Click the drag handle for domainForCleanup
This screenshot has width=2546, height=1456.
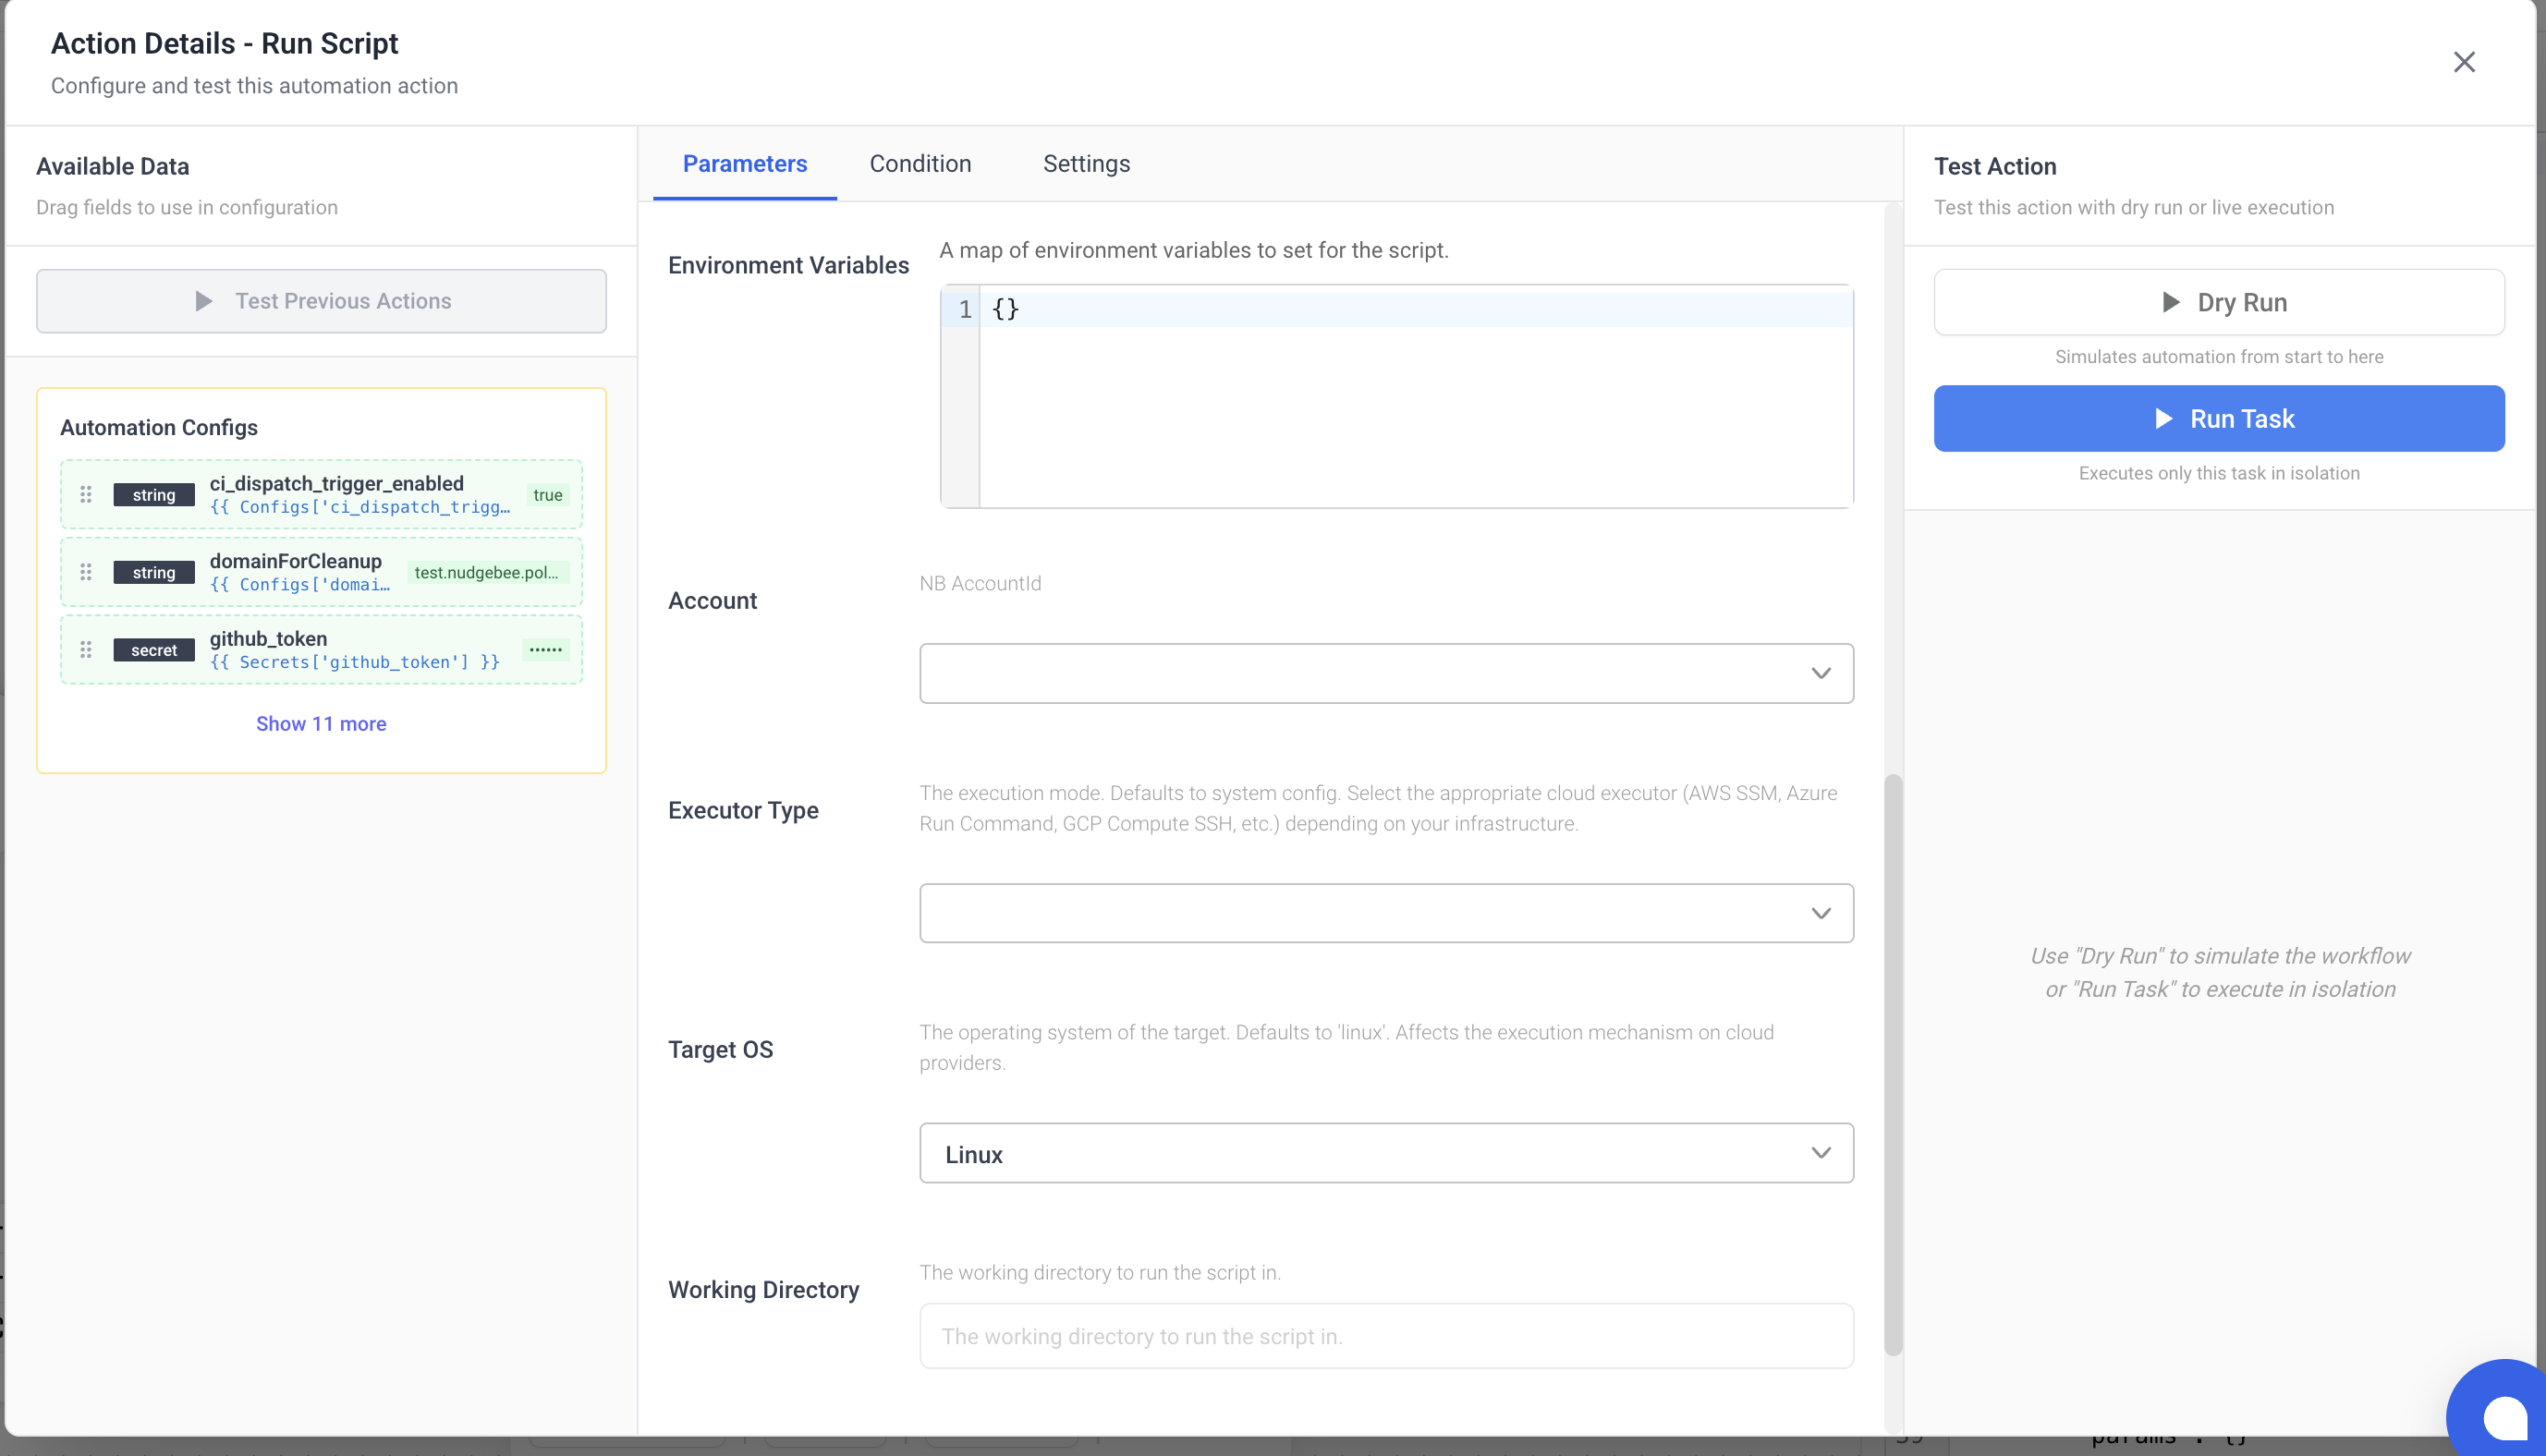86,572
